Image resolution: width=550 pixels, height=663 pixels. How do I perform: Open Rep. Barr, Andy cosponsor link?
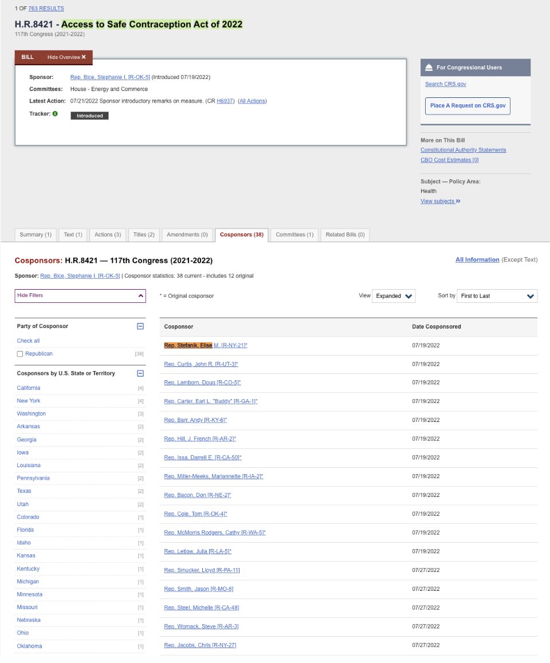tap(195, 420)
